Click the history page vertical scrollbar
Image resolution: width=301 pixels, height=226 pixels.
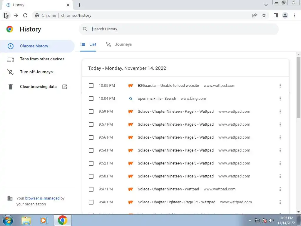pos(299,87)
